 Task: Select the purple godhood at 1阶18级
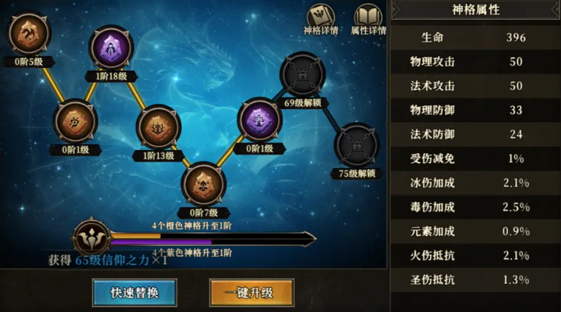click(x=111, y=48)
